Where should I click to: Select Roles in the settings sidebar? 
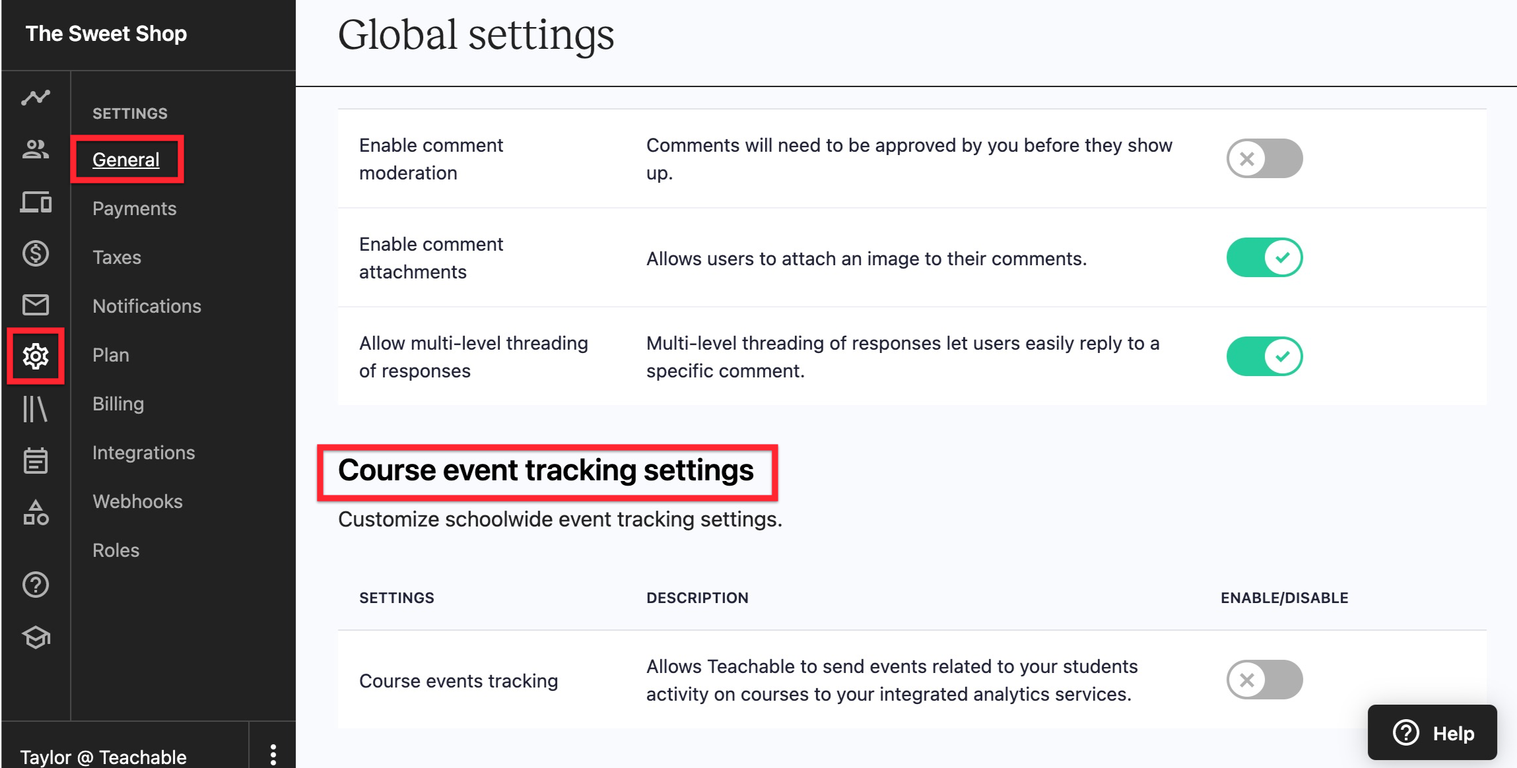click(x=117, y=550)
